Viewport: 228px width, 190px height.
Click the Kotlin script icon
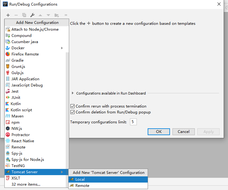pyautogui.click(x=7, y=110)
